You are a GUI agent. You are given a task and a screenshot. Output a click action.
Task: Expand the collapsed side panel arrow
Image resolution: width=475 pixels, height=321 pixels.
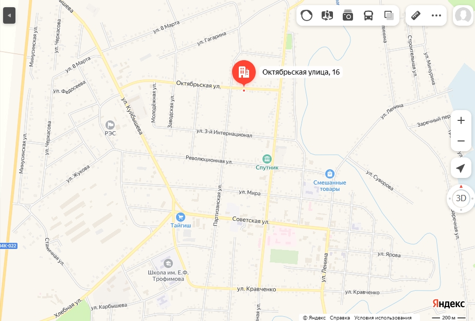[x=9, y=15]
